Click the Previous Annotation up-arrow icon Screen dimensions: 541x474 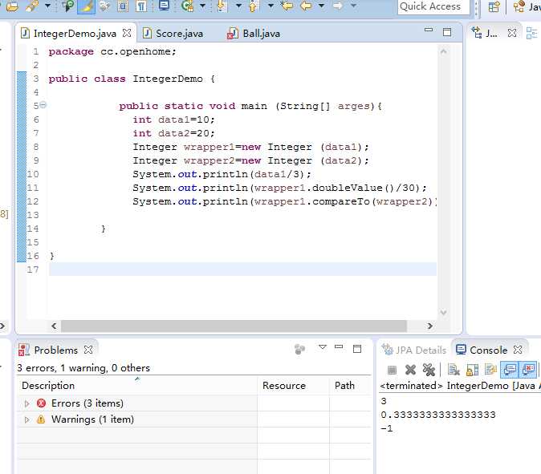pyautogui.click(x=253, y=6)
